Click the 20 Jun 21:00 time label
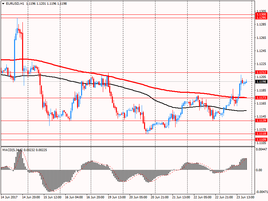The width and height of the screenshot is (268, 201). click(160, 197)
